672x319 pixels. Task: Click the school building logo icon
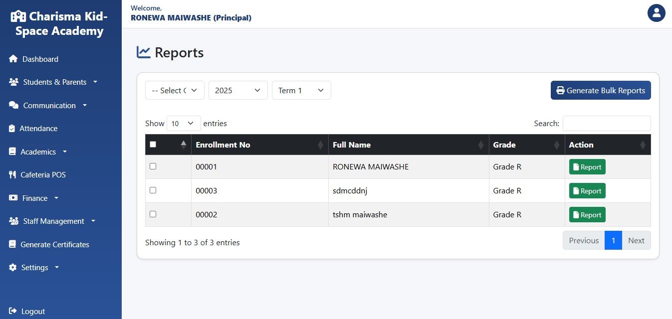tap(18, 16)
